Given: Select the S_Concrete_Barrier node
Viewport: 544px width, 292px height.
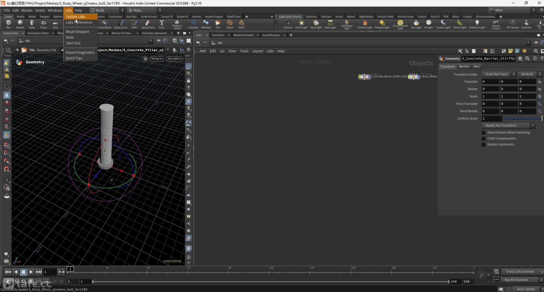Looking at the screenshot, I should [364, 77].
